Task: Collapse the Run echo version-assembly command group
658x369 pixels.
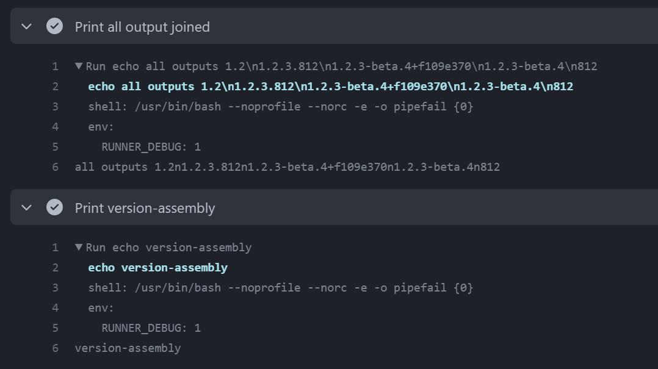Action: point(79,248)
